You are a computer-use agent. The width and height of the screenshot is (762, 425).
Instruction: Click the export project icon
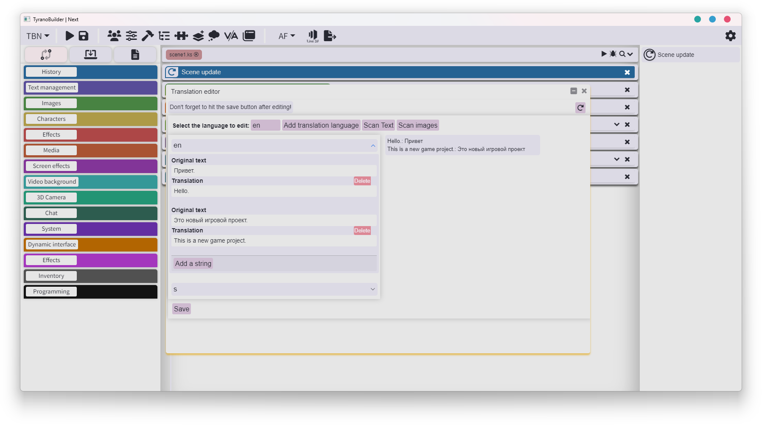[330, 36]
